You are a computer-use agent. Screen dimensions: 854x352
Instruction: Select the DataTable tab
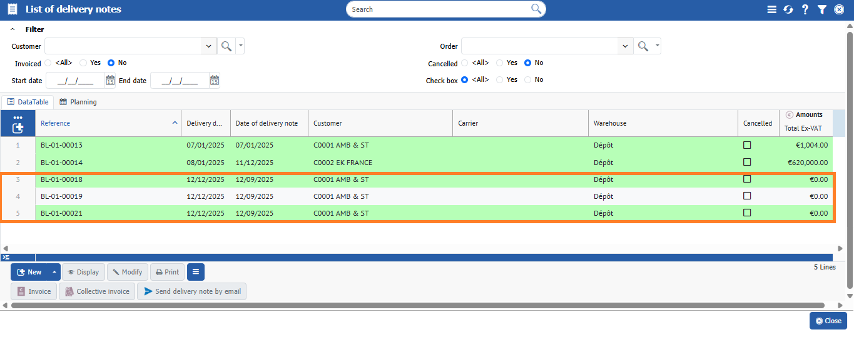[x=28, y=102]
